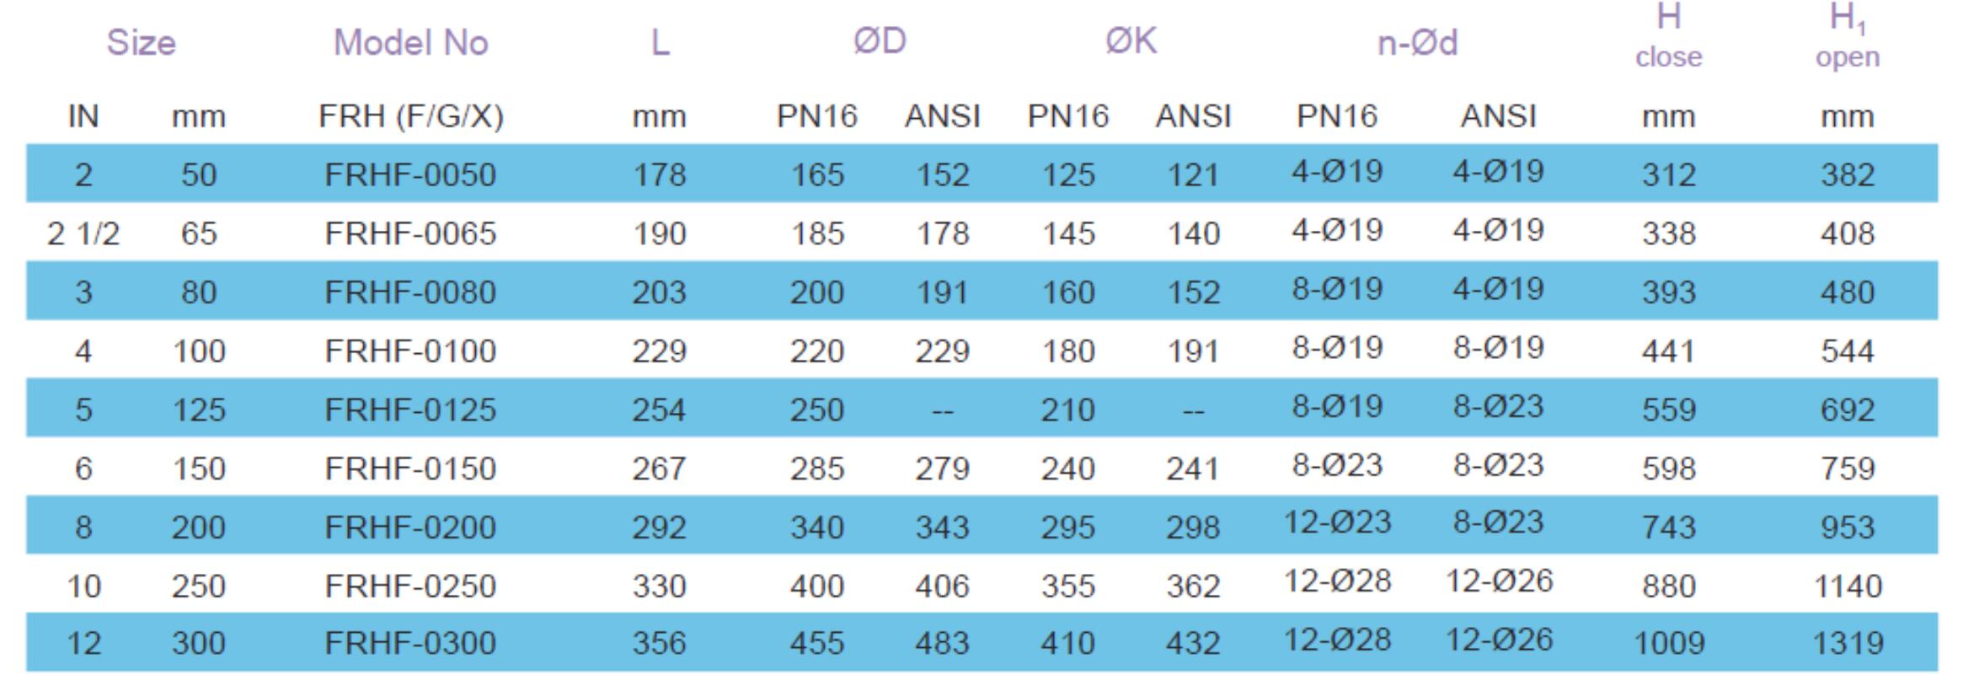
Task: Click the n-Ød column header
Action: tap(1417, 42)
